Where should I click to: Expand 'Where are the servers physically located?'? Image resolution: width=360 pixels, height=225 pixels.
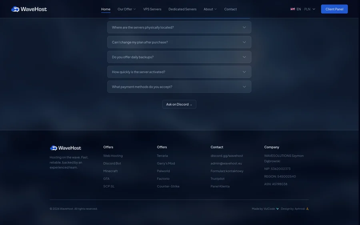[x=179, y=27]
